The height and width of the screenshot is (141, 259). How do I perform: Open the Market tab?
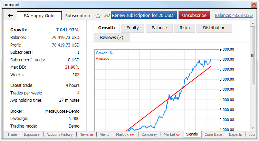pos(172,134)
